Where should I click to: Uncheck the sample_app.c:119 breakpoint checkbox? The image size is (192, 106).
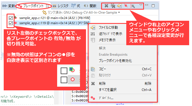click(11, 23)
